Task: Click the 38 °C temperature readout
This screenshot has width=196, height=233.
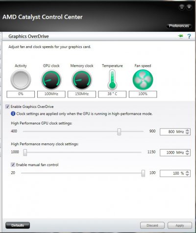Action: point(112,94)
